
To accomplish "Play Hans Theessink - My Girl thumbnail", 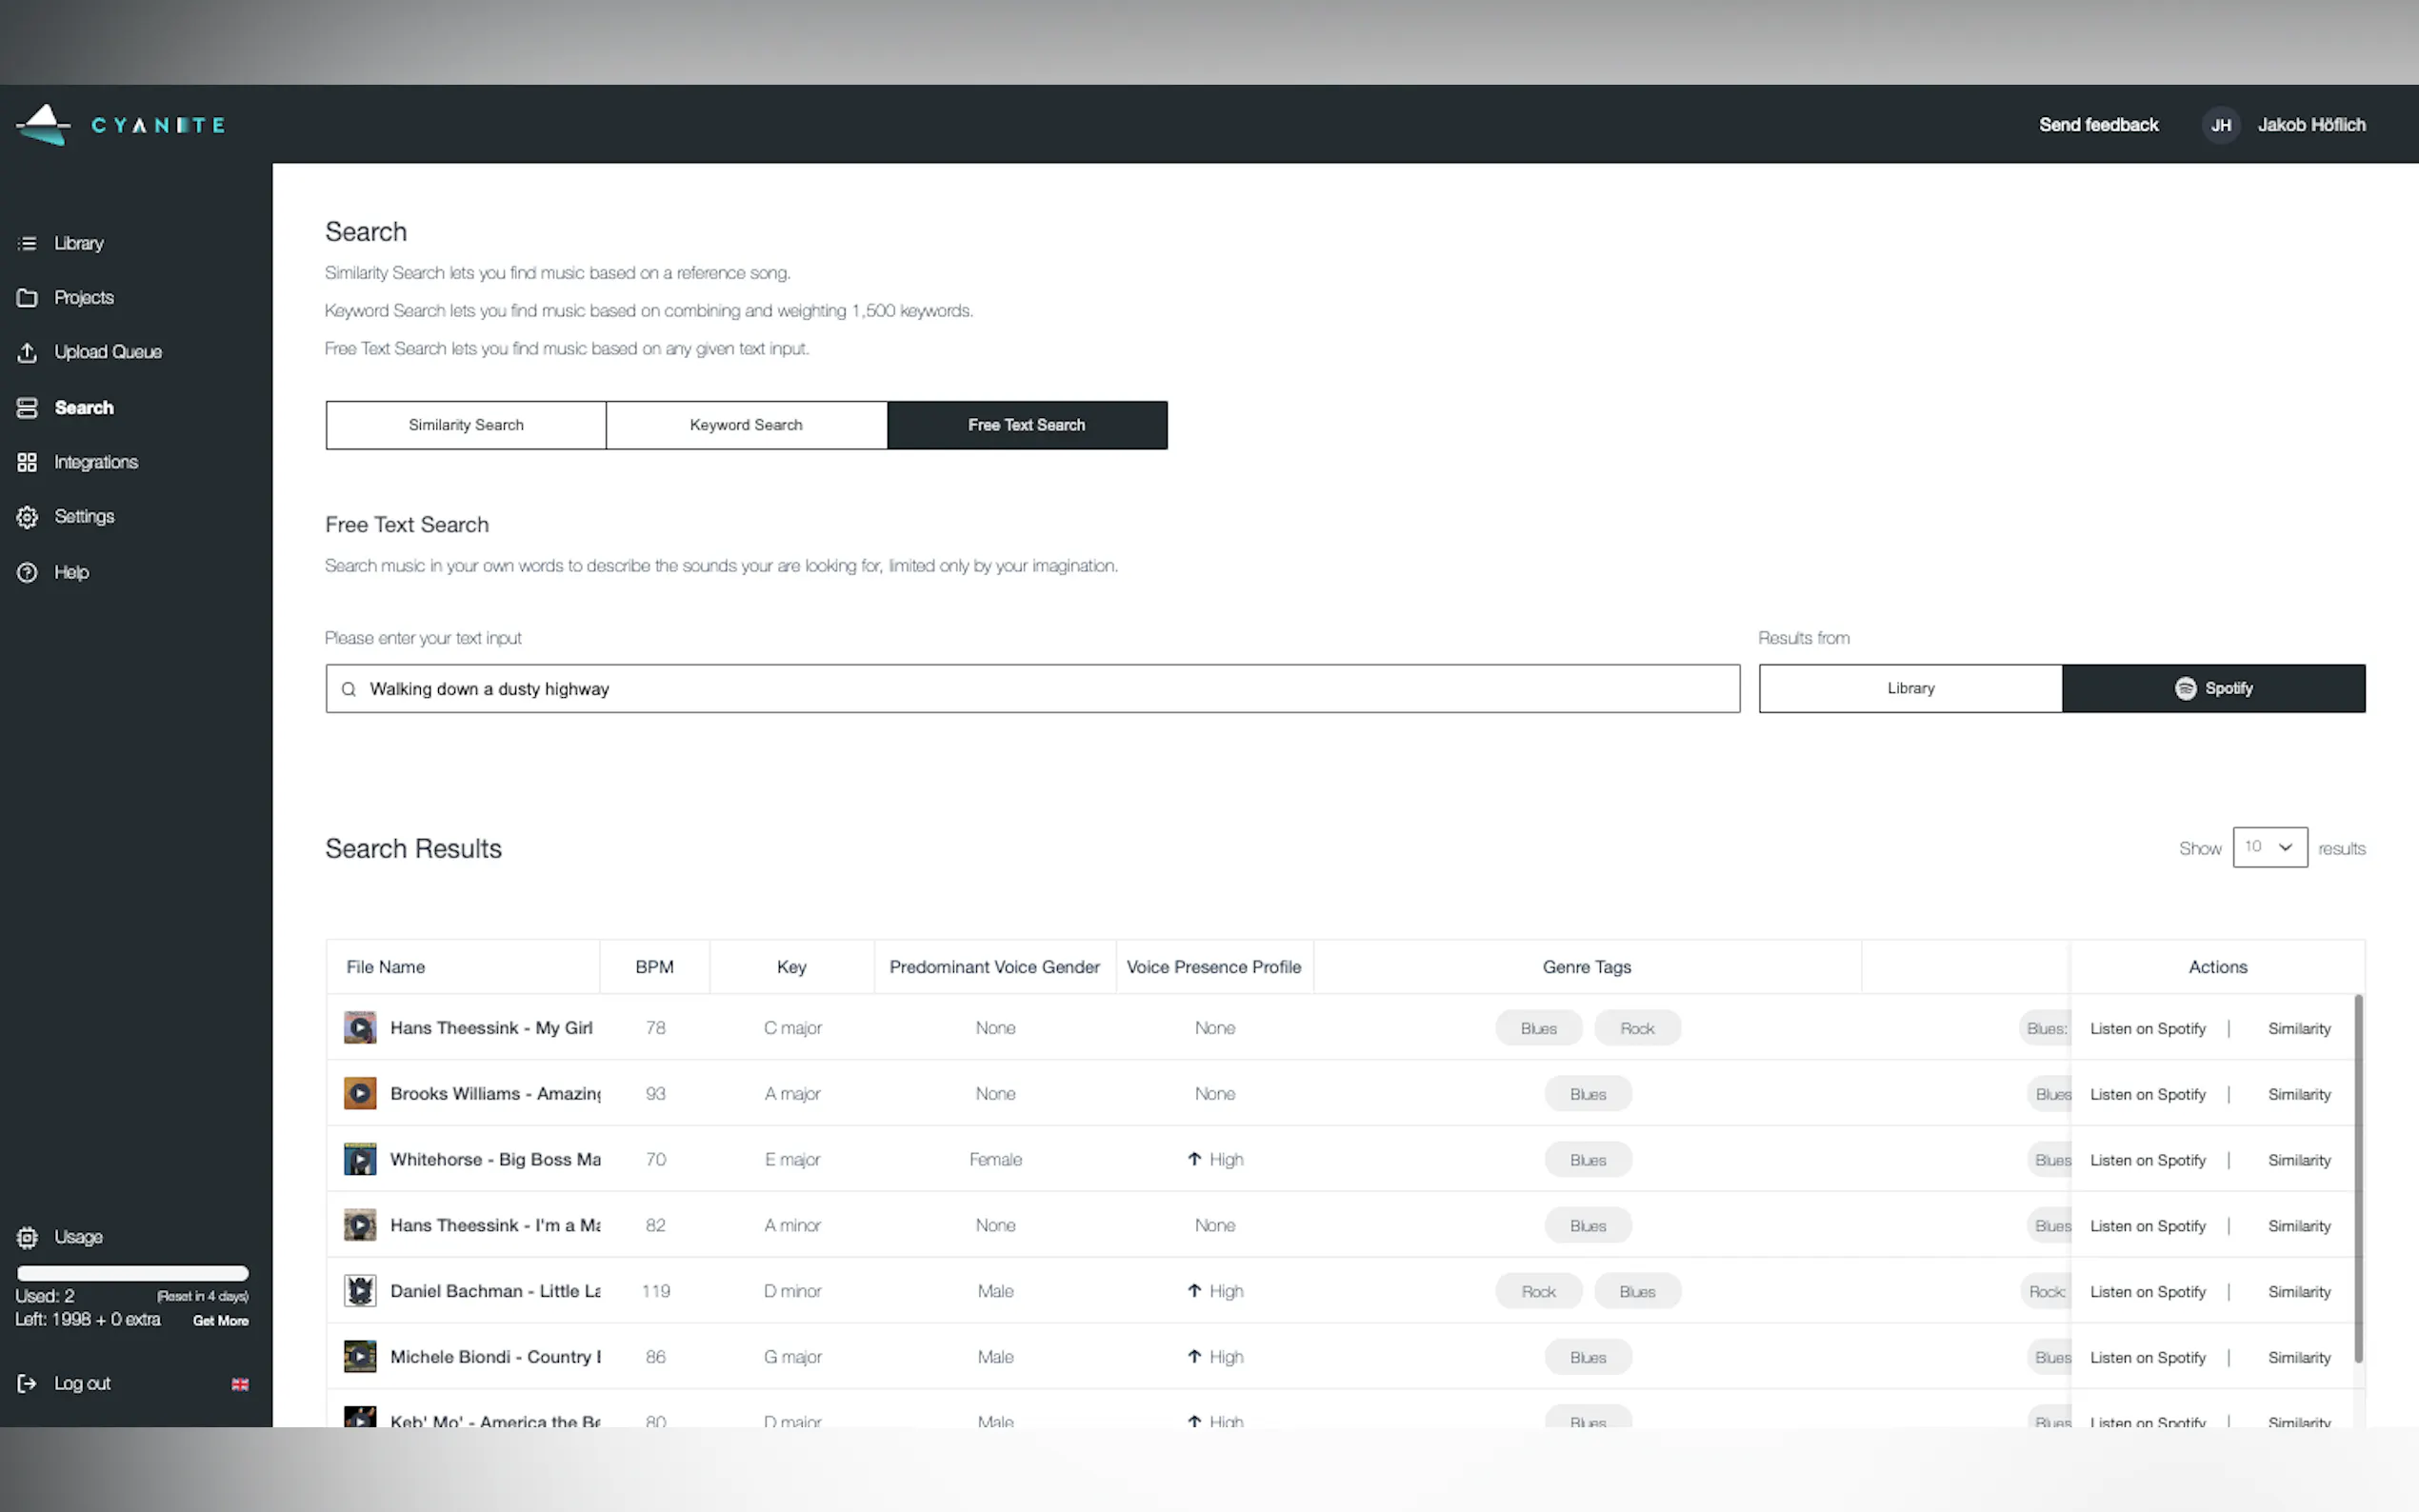I will pos(360,1028).
